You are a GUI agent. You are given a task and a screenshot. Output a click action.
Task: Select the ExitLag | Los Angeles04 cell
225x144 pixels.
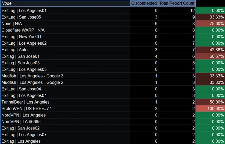pyautogui.click(x=65, y=95)
